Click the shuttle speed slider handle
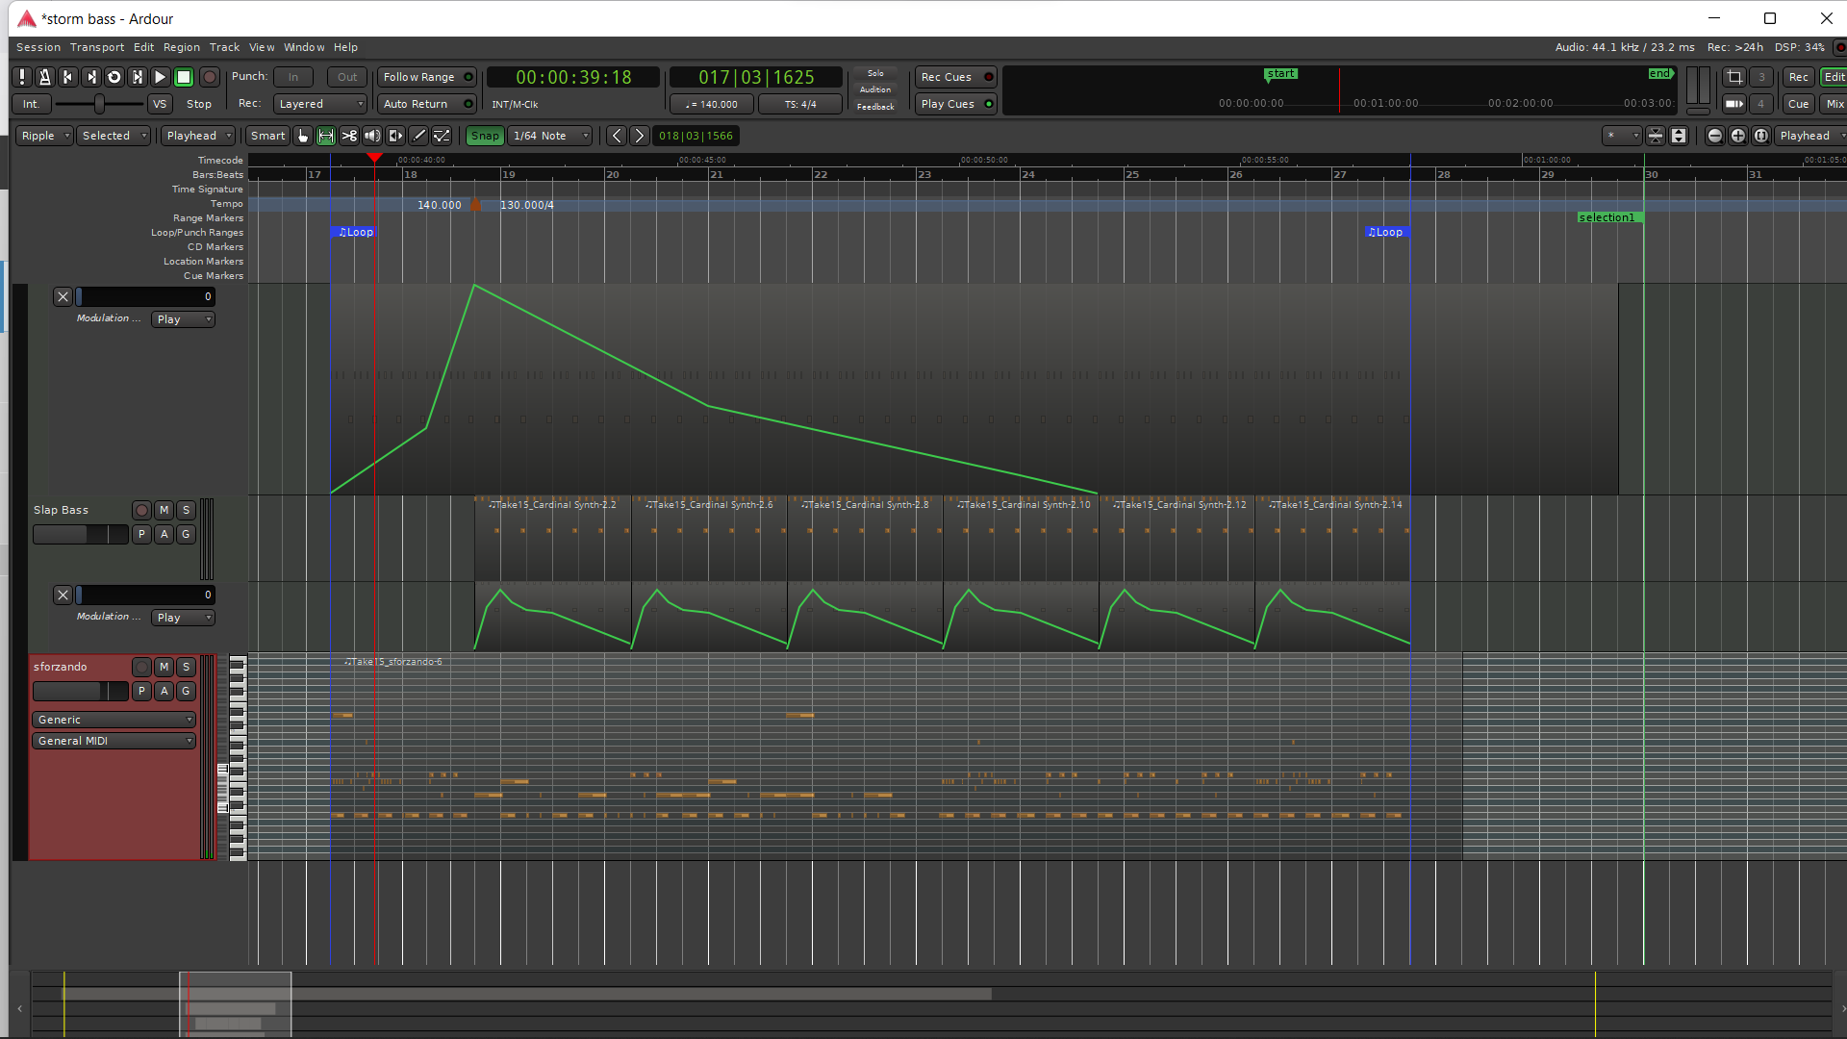The width and height of the screenshot is (1847, 1039). point(99,104)
